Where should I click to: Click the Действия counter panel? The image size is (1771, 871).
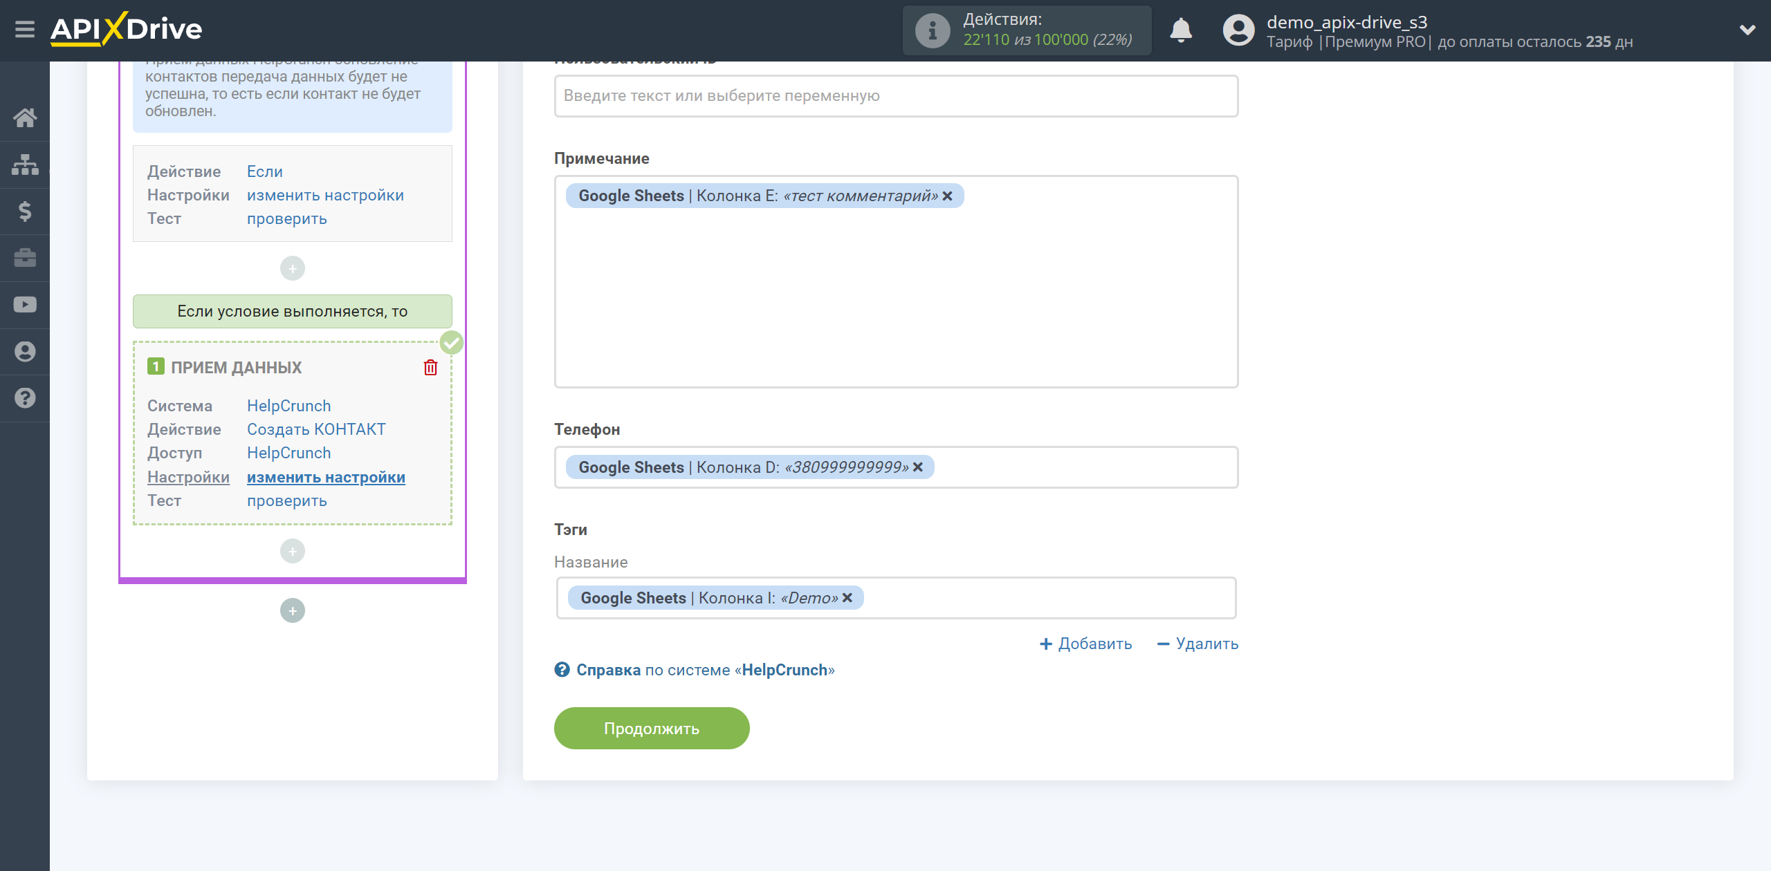[x=1027, y=30]
